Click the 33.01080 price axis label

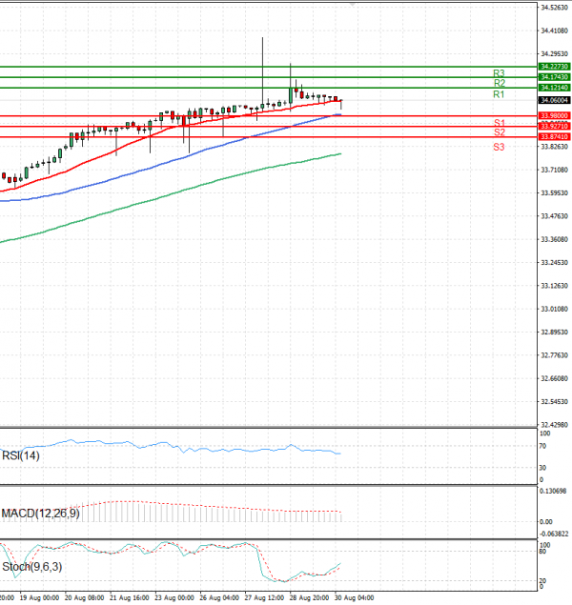pos(555,309)
